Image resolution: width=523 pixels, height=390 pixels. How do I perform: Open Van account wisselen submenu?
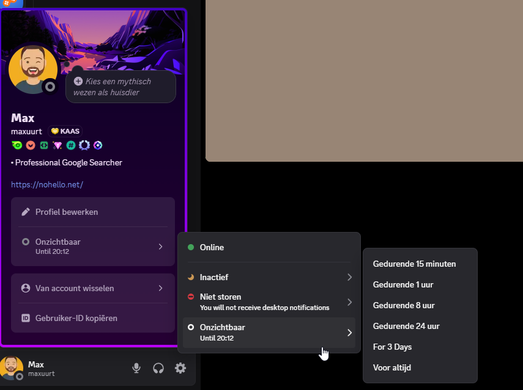pos(93,288)
